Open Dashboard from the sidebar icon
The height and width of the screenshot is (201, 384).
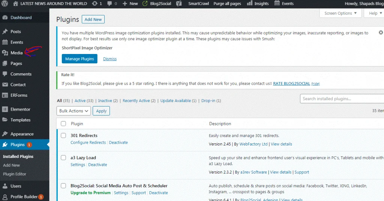click(x=5, y=18)
